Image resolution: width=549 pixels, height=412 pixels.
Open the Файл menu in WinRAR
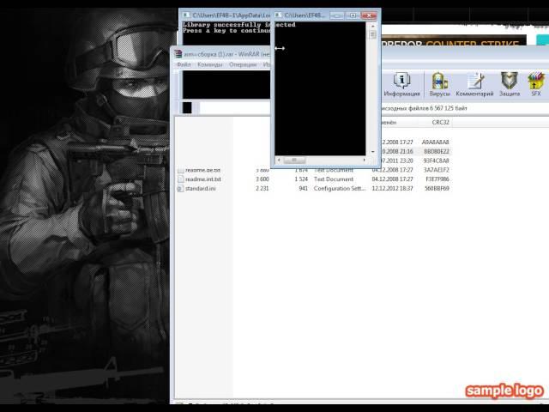(x=184, y=65)
